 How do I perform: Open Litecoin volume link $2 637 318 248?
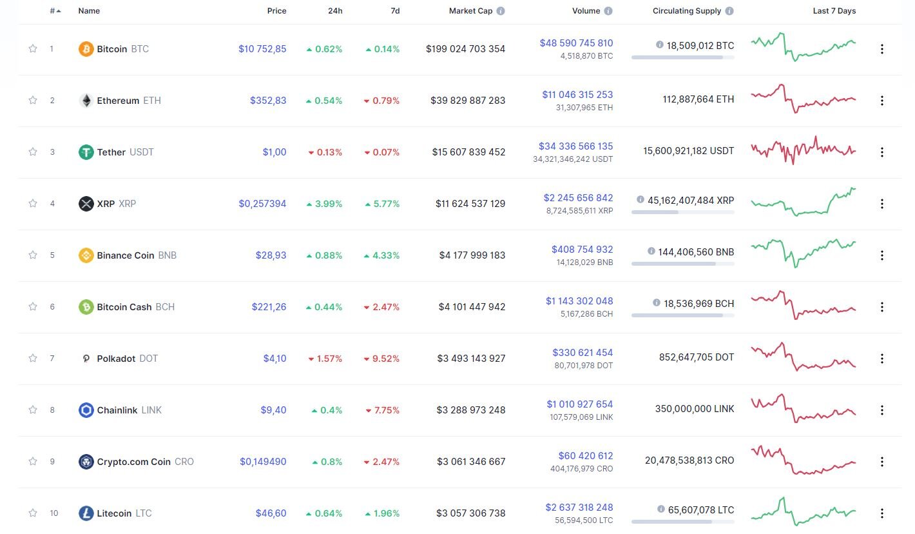[x=579, y=508]
